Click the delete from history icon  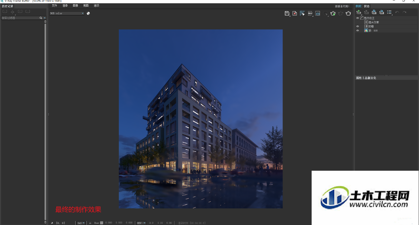[28, 11]
